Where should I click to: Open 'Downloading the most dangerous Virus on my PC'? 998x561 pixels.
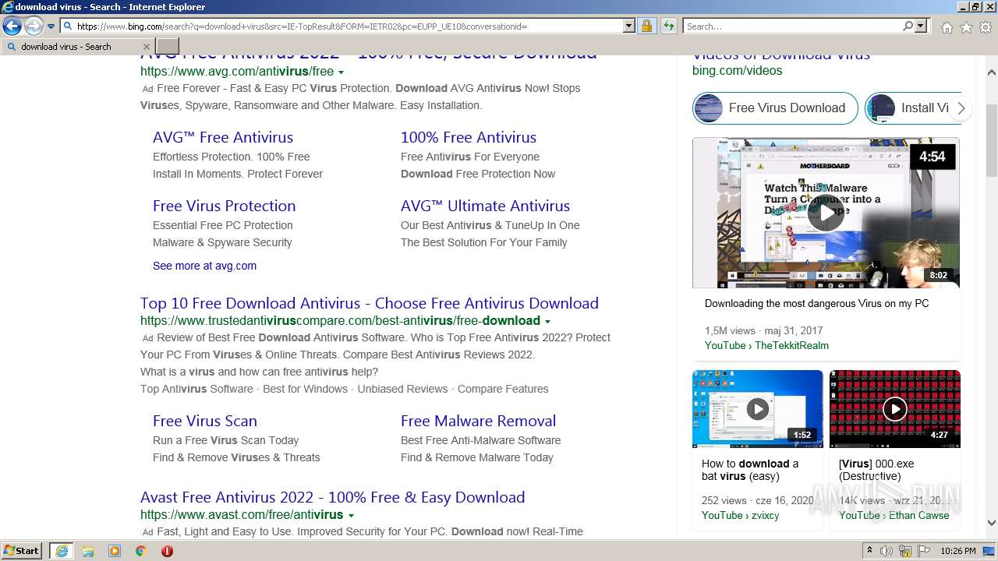[816, 303]
